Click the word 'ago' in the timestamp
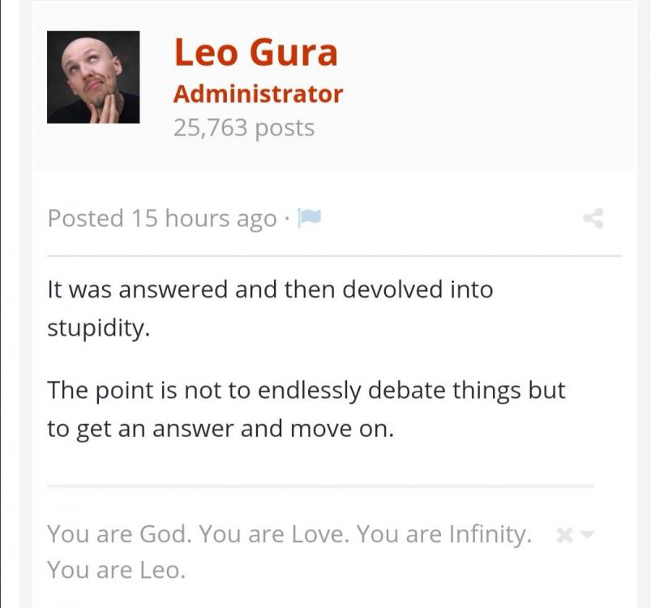This screenshot has height=608, width=668. [x=255, y=218]
